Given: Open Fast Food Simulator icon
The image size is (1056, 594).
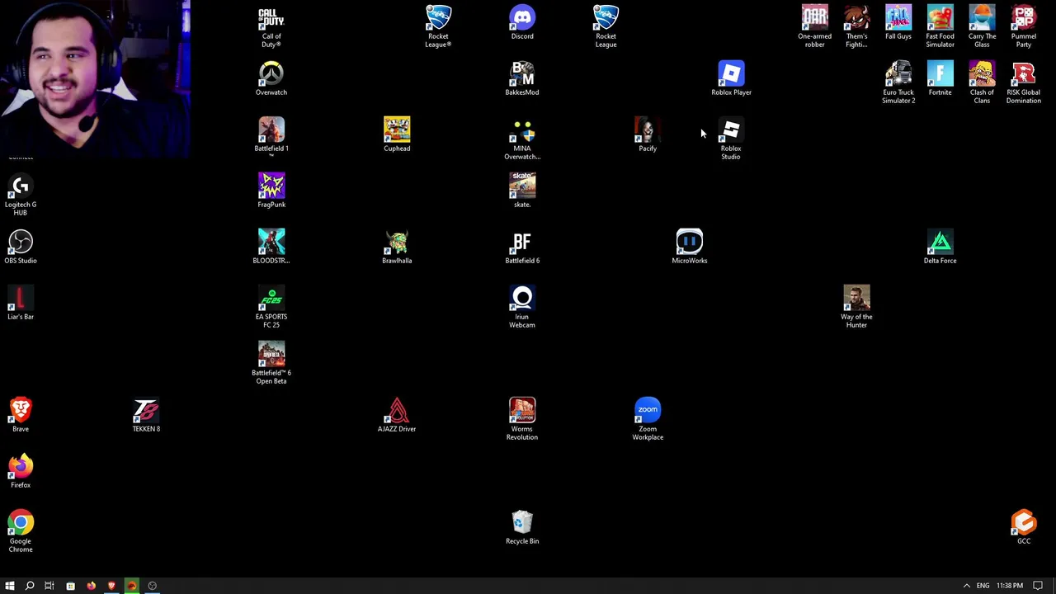Looking at the screenshot, I should point(940,26).
